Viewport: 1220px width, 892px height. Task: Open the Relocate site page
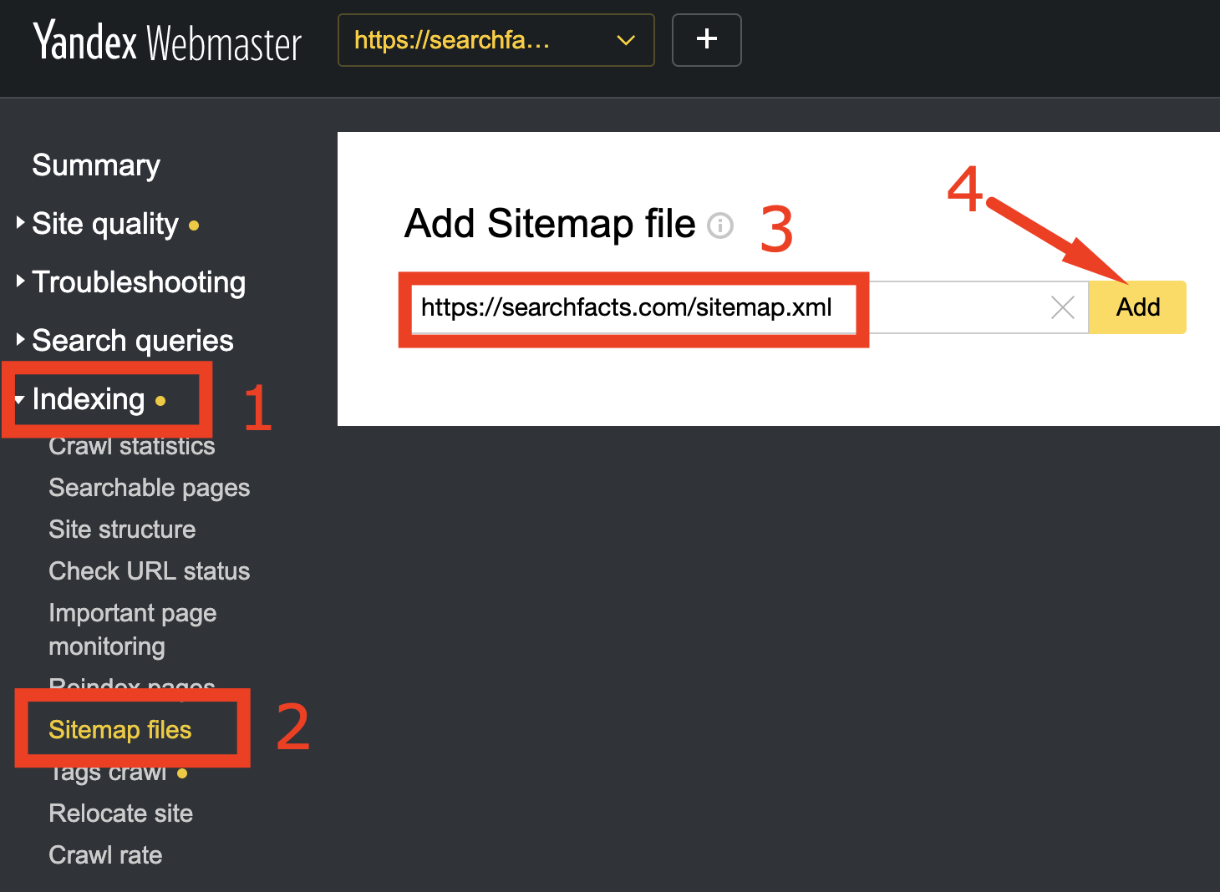click(x=120, y=813)
